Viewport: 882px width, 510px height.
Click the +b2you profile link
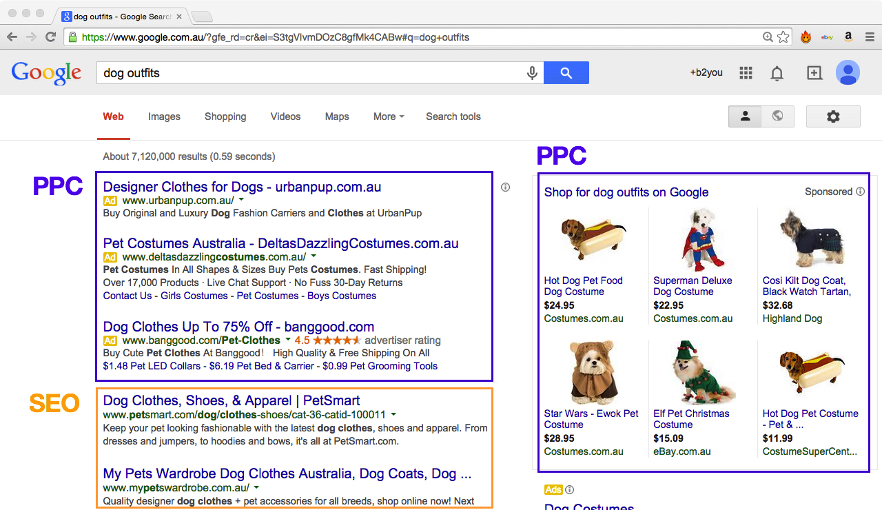(706, 72)
